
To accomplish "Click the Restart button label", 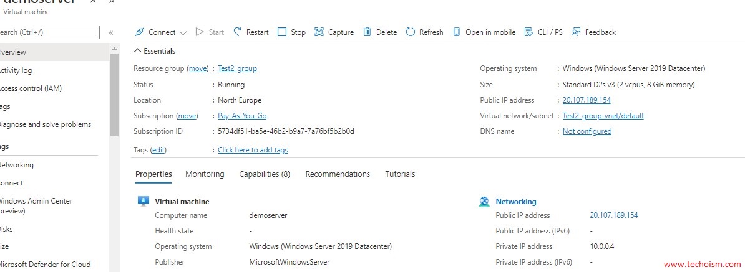I will coord(257,32).
